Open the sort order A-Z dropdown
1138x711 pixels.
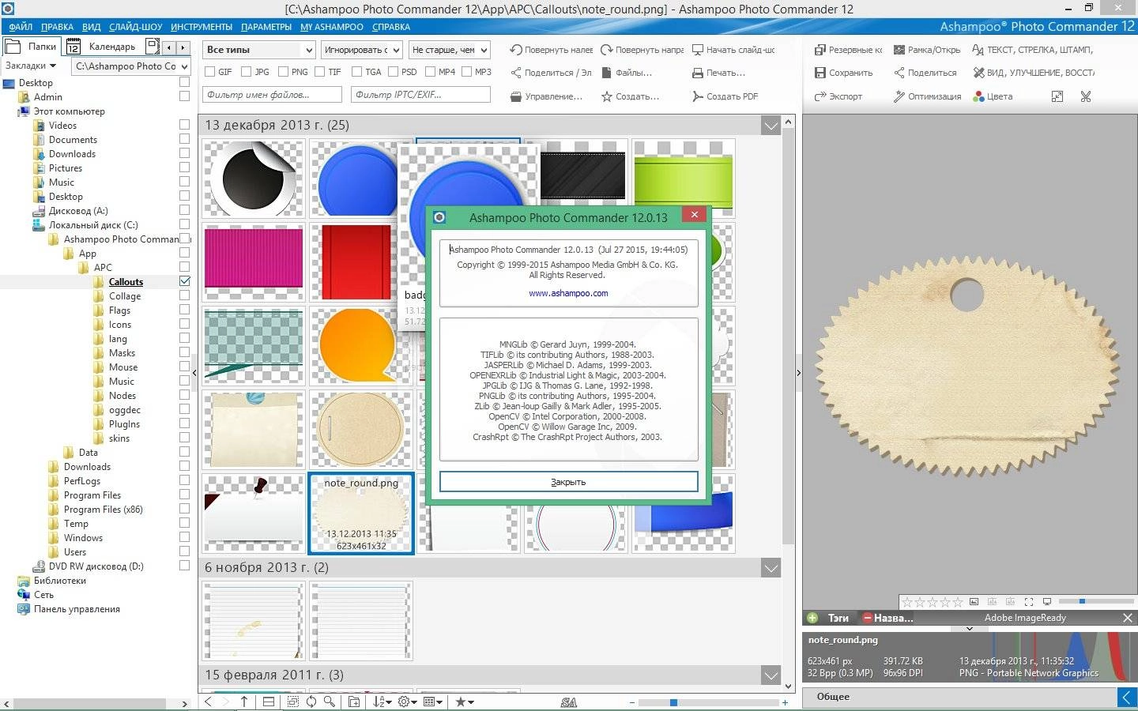click(382, 702)
